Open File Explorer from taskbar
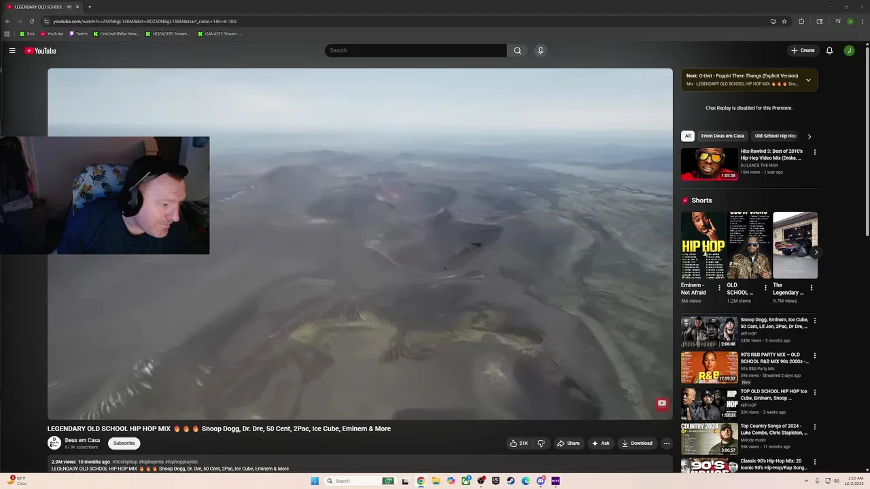Image resolution: width=870 pixels, height=489 pixels. coord(436,481)
